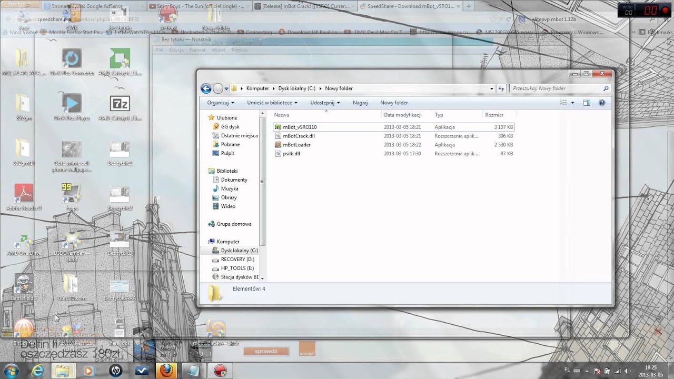The image size is (674, 379).
Task: Click Dysk lokalny (C:) breadcrumb segment
Action: click(x=296, y=88)
